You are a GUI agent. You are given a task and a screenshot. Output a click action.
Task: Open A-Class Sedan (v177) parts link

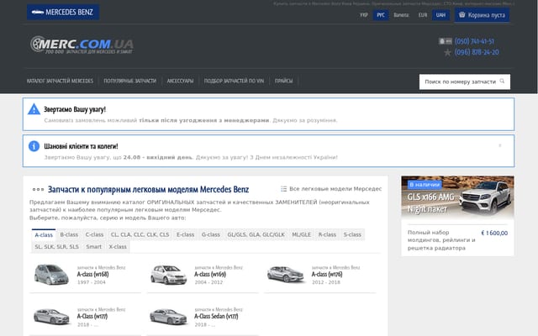pos(216,316)
